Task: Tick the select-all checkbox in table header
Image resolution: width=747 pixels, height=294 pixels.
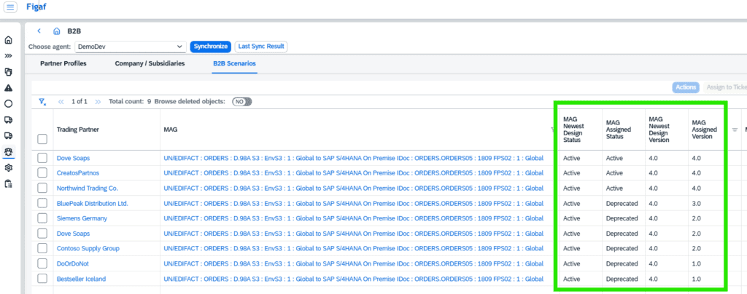Action: coord(42,139)
